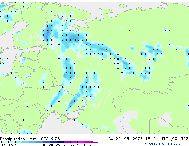Select the 40–45 mm magenta swatch
This screenshot has height=146, width=189.
click(x=81, y=142)
